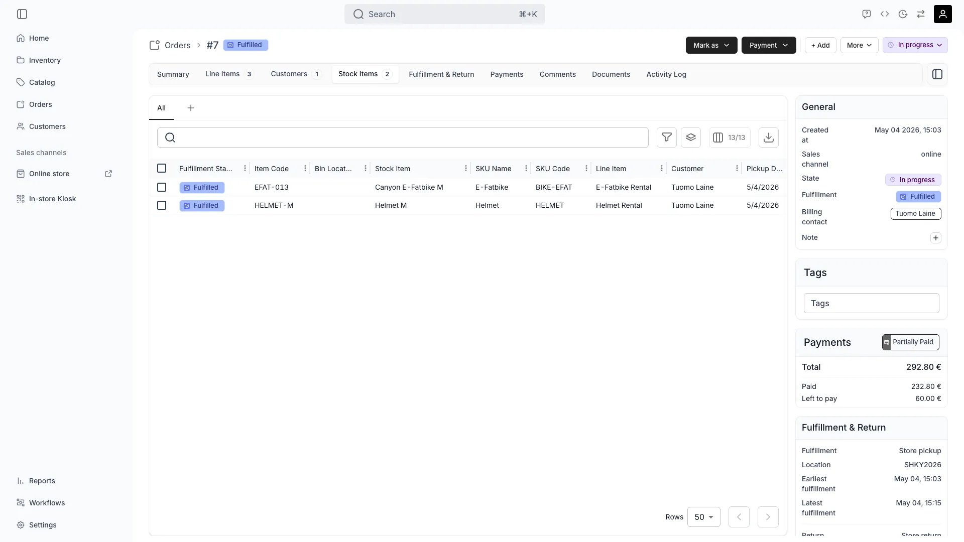Open the More dropdown menu
Image resolution: width=964 pixels, height=542 pixels.
pyautogui.click(x=859, y=45)
